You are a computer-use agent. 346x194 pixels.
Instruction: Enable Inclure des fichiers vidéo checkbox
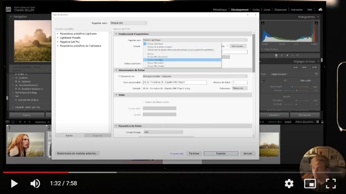click(144, 102)
